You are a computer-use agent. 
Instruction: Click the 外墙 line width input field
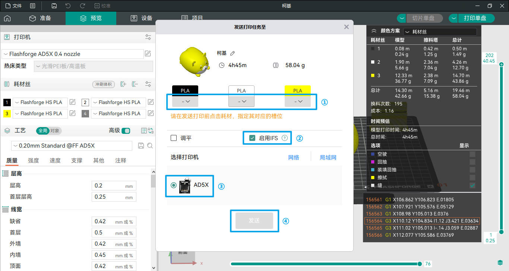(x=114, y=244)
